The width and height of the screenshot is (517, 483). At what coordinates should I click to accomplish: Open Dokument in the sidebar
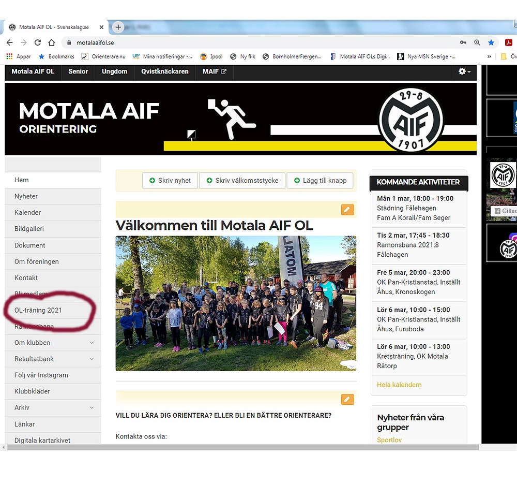coord(53,245)
